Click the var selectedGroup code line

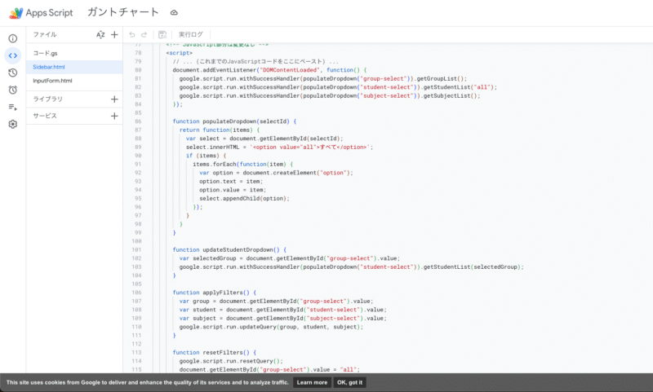coord(290,258)
